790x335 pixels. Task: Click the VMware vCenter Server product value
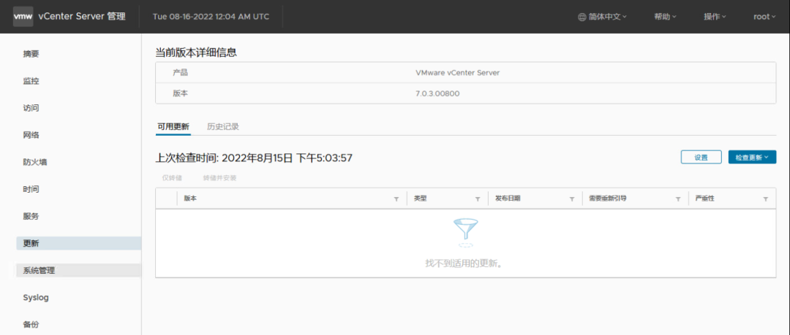457,72
